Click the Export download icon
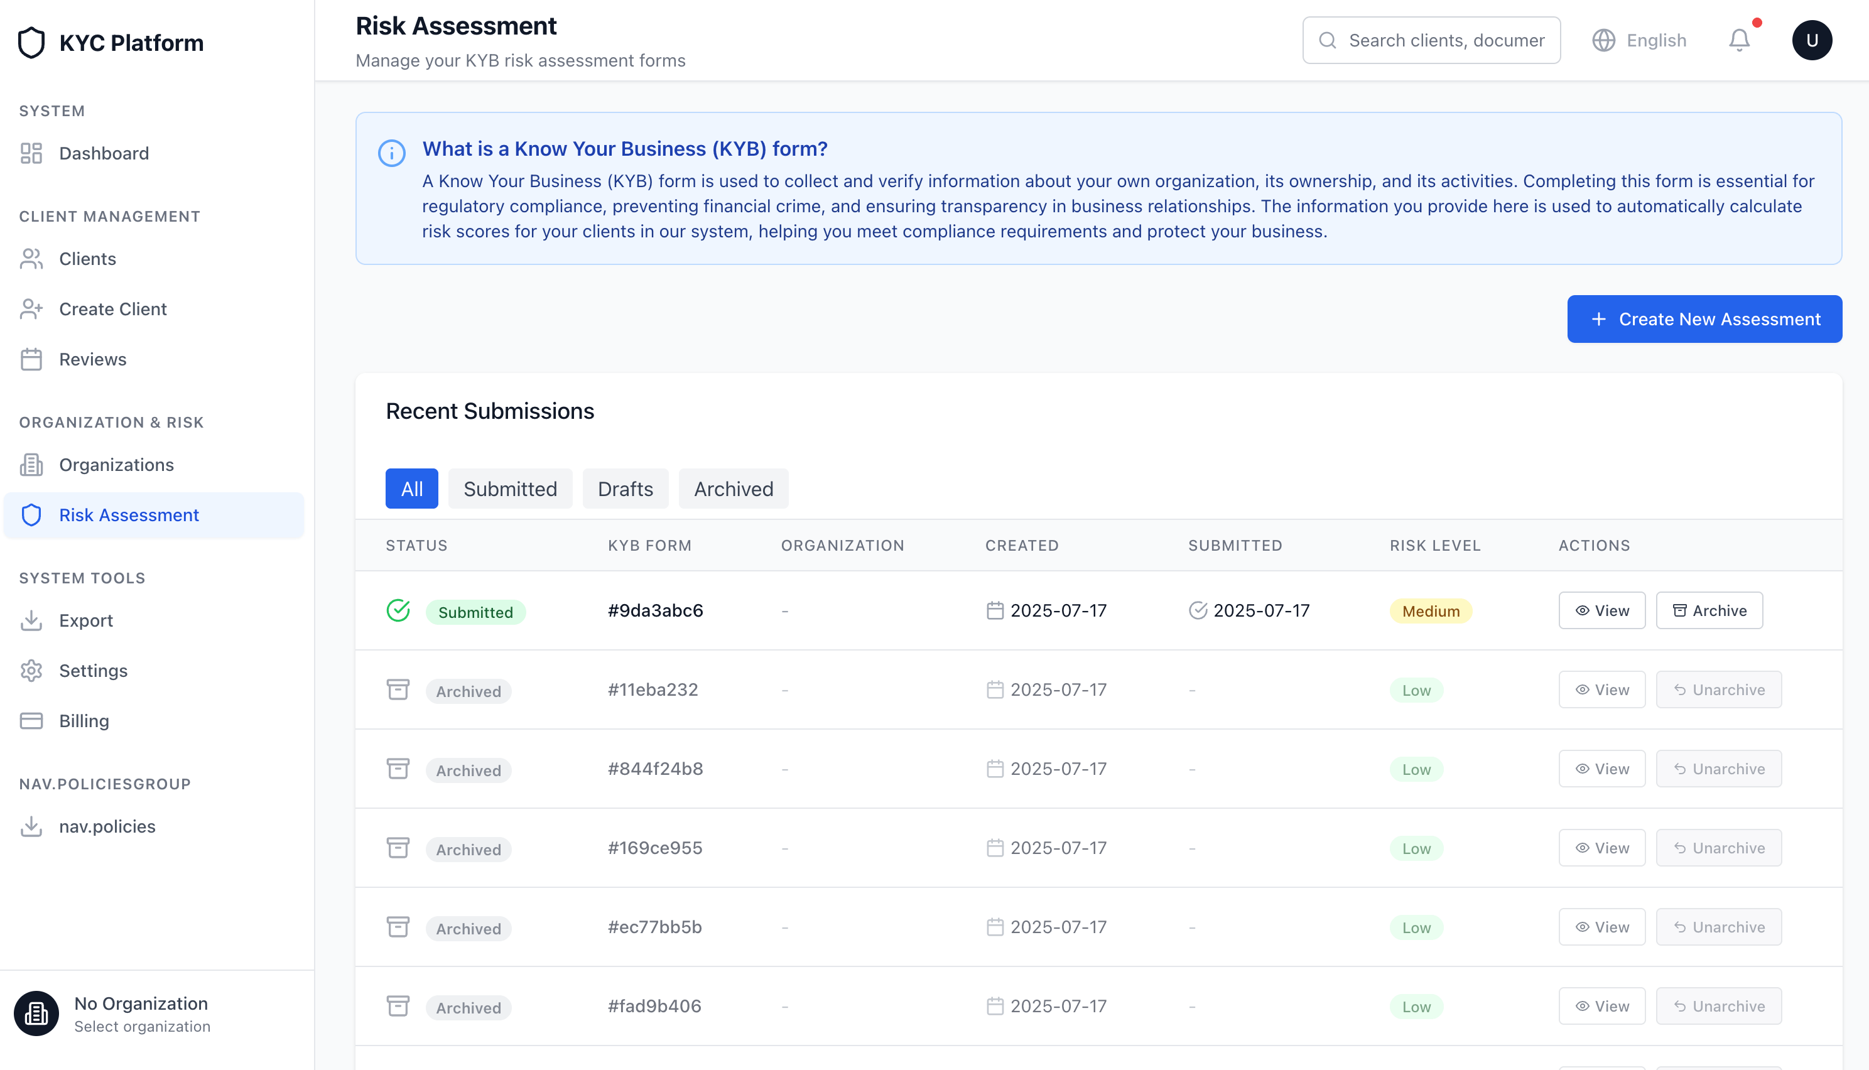The height and width of the screenshot is (1070, 1869). click(31, 620)
